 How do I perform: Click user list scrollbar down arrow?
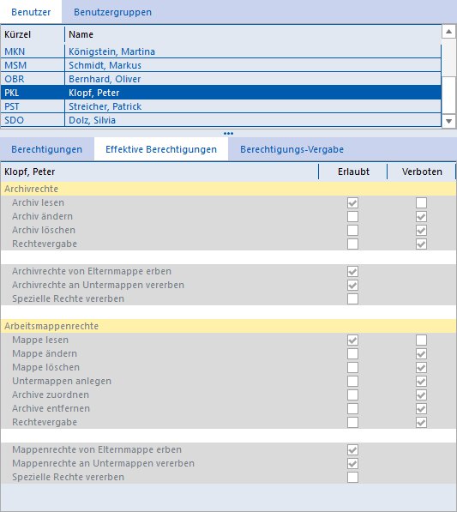click(x=448, y=121)
